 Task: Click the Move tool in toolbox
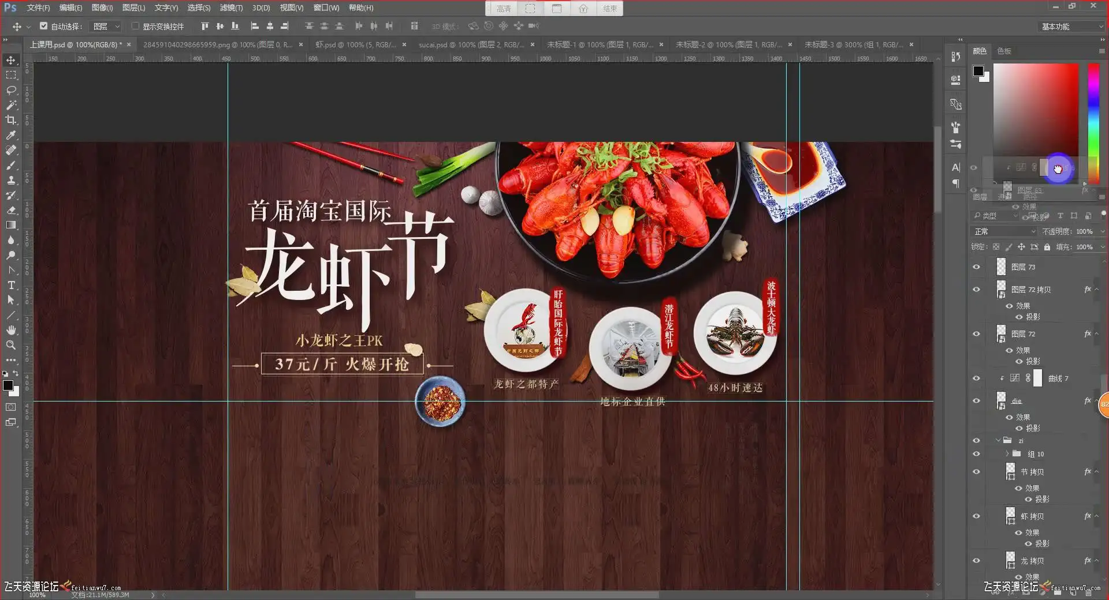click(x=11, y=60)
